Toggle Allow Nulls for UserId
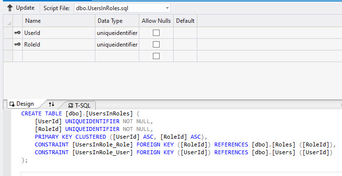This screenshot has width=342, height=176. [x=156, y=33]
